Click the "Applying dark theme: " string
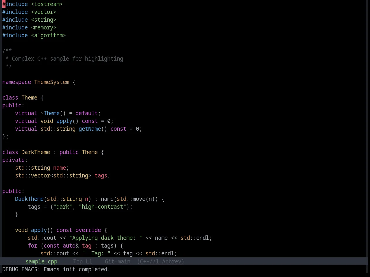This screenshot has height=277, width=370. coord(106,238)
